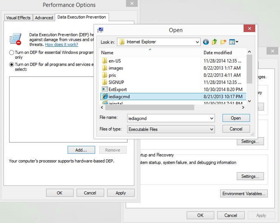Expand the Files of type dropdown
Screen dimensions: 280x223
coord(212,129)
